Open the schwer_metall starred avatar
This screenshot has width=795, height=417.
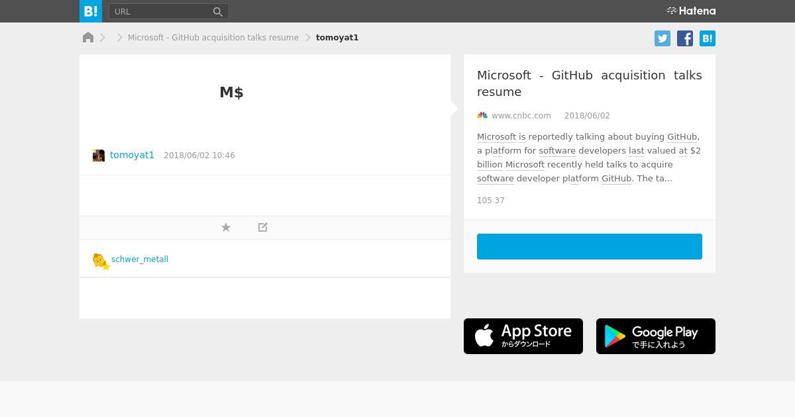pos(101,261)
